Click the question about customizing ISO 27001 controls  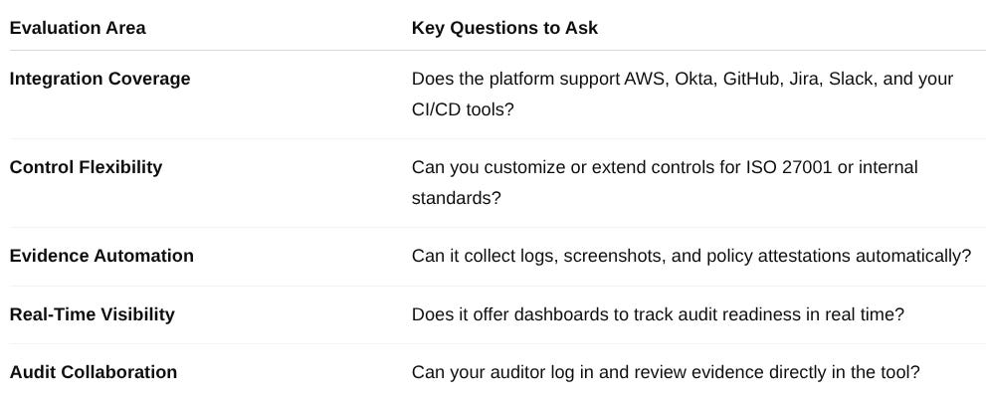tap(665, 183)
